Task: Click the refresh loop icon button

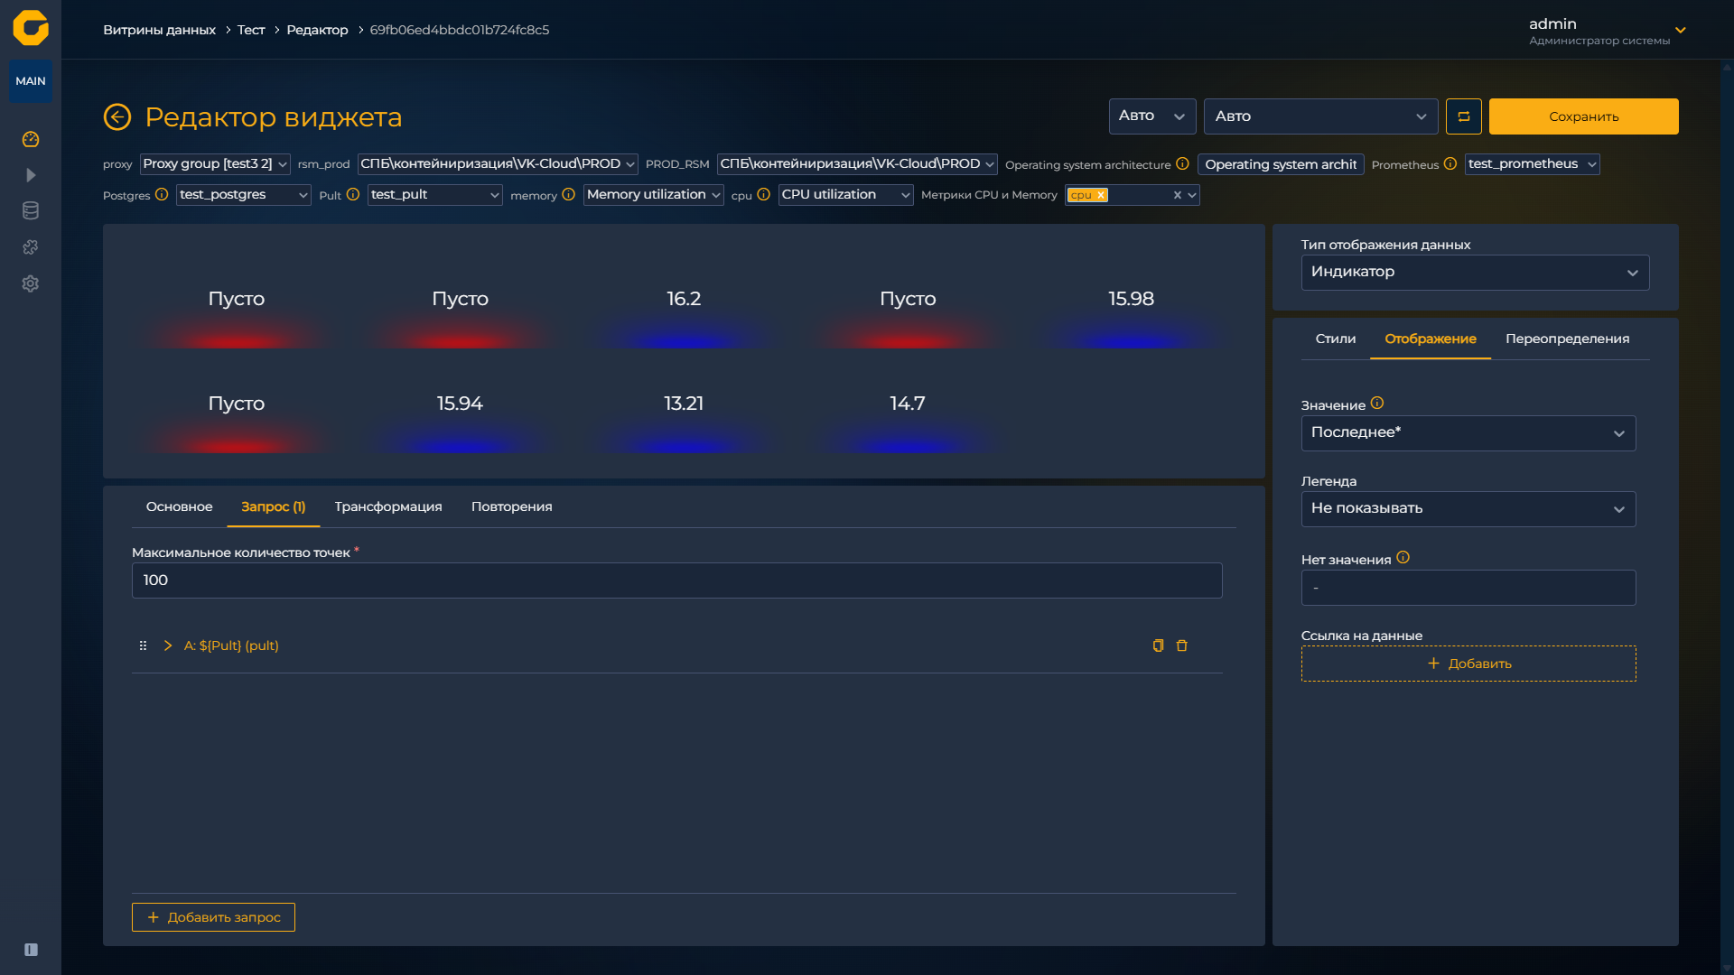Action: [1463, 116]
